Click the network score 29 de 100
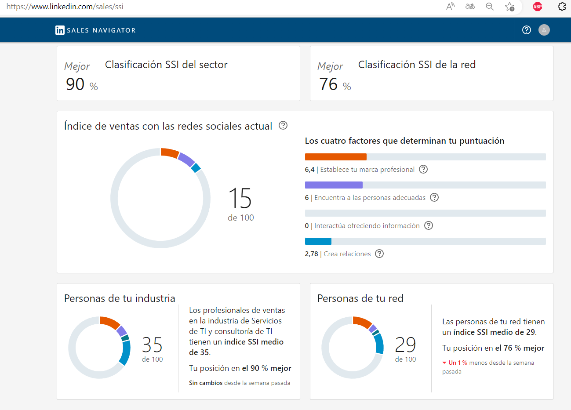Viewport: 571px width, 410px height. click(x=405, y=349)
